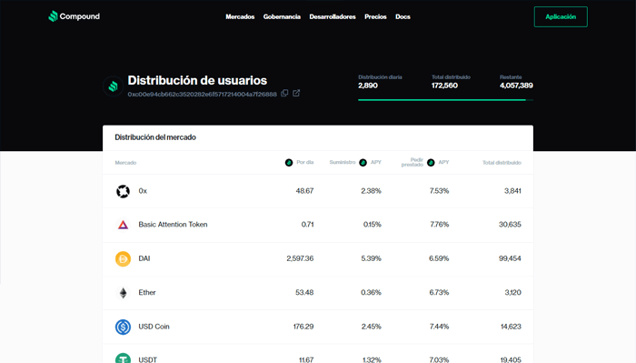Click the 0x borrow APY 7.53%
The height and width of the screenshot is (363, 636).
pyautogui.click(x=439, y=191)
